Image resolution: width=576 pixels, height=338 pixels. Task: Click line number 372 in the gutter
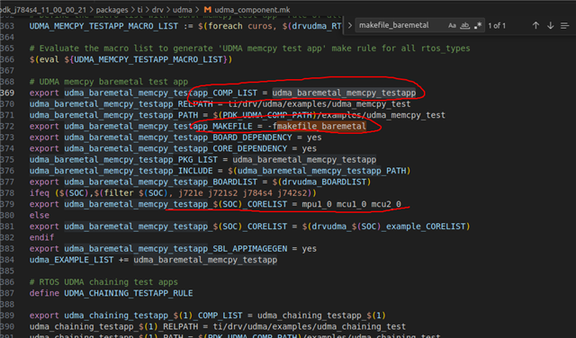[x=7, y=126]
